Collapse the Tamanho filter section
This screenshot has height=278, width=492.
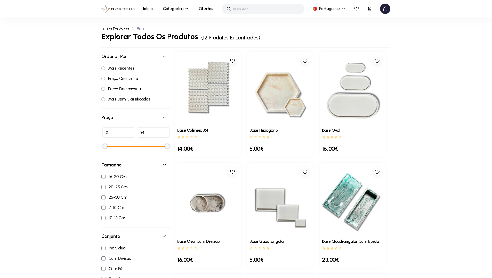coord(164,165)
